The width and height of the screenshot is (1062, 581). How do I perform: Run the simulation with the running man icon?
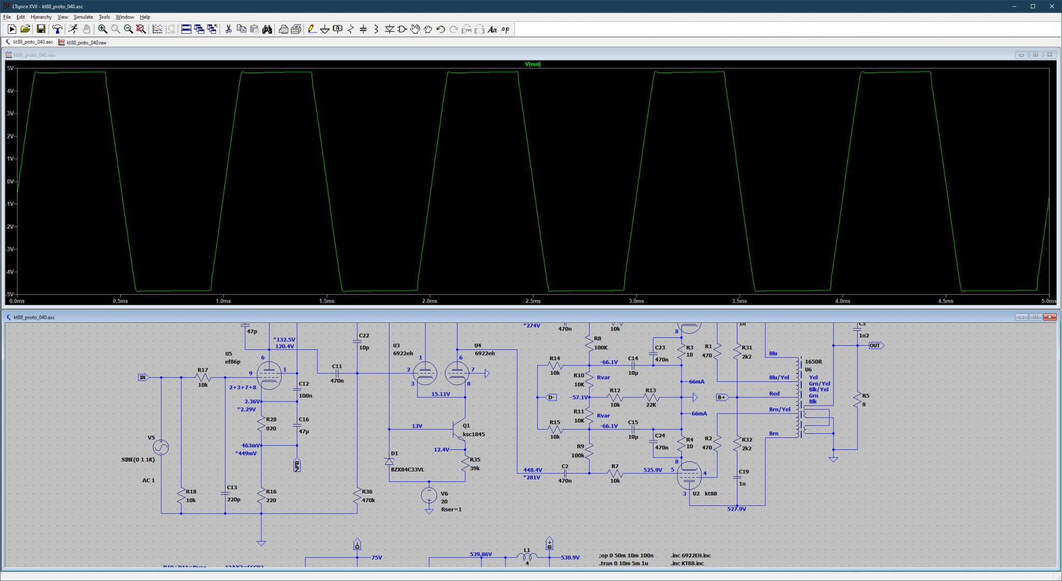pos(73,29)
